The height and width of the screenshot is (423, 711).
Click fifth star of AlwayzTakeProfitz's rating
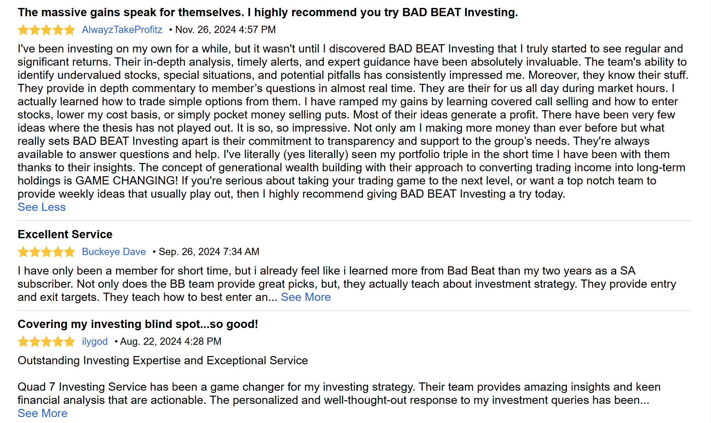[69, 30]
